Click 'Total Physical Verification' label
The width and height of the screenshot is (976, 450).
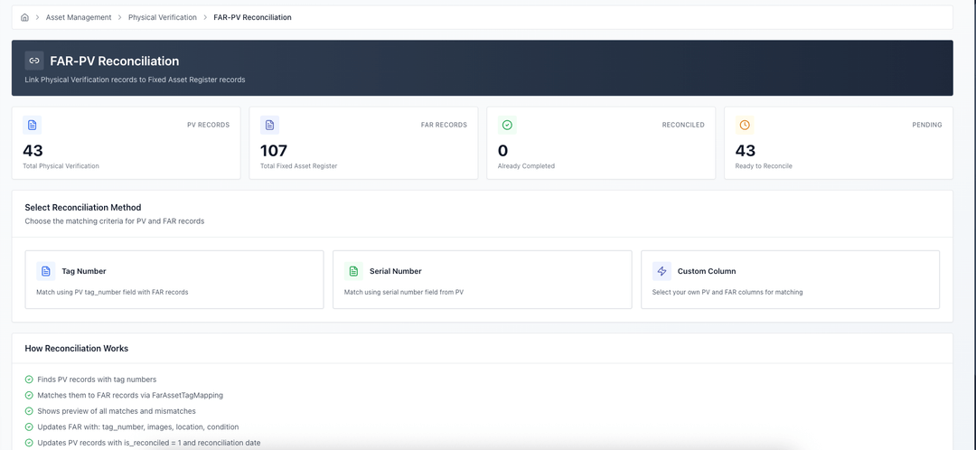(61, 166)
